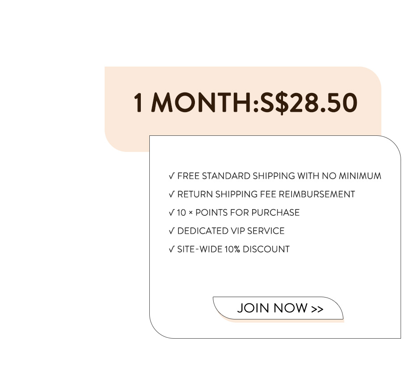Image resolution: width=414 pixels, height=382 pixels.
Task: Select the Return Shipping Fee Reimbursement text
Action: coord(266,194)
